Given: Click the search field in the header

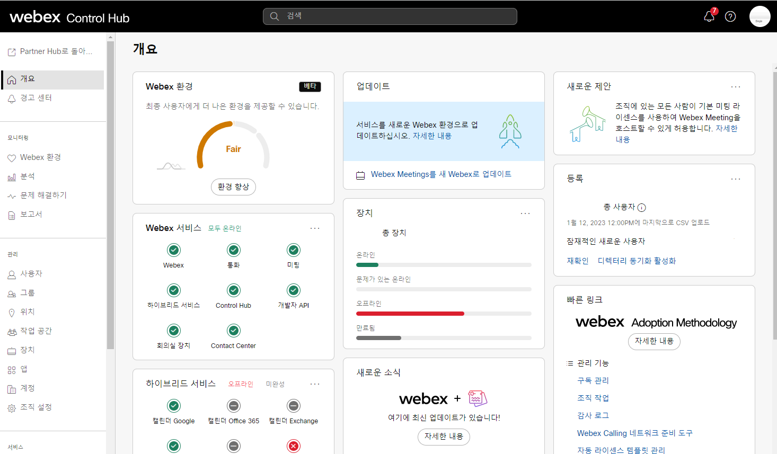Looking at the screenshot, I should coord(390,16).
